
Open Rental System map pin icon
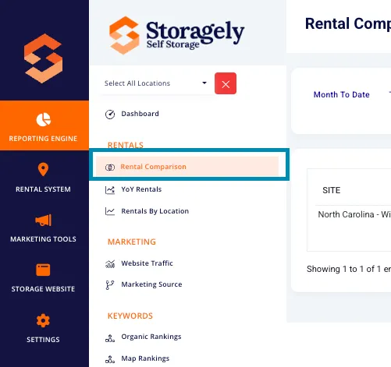[x=43, y=169]
